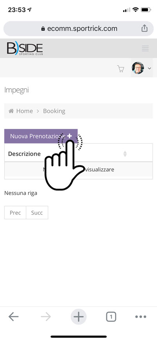Tap the plus icon on Nuova Prenotazione
The height and width of the screenshot is (341, 157).
pos(69,136)
